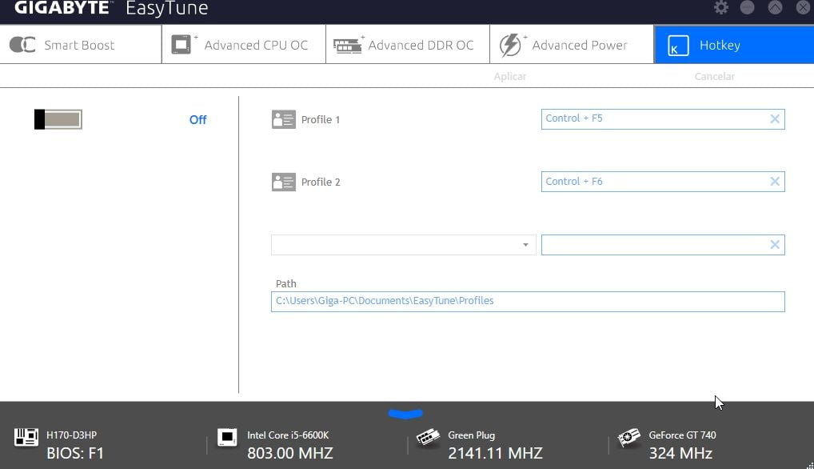The width and height of the screenshot is (814, 469).
Task: Click the Advanced Power lightning icon
Action: (x=510, y=45)
